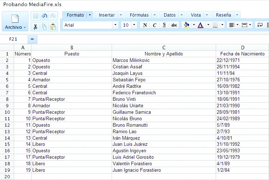This screenshot has width=269, height=180.
Task: Toggle strikethrough abc button
Action: (174, 25)
